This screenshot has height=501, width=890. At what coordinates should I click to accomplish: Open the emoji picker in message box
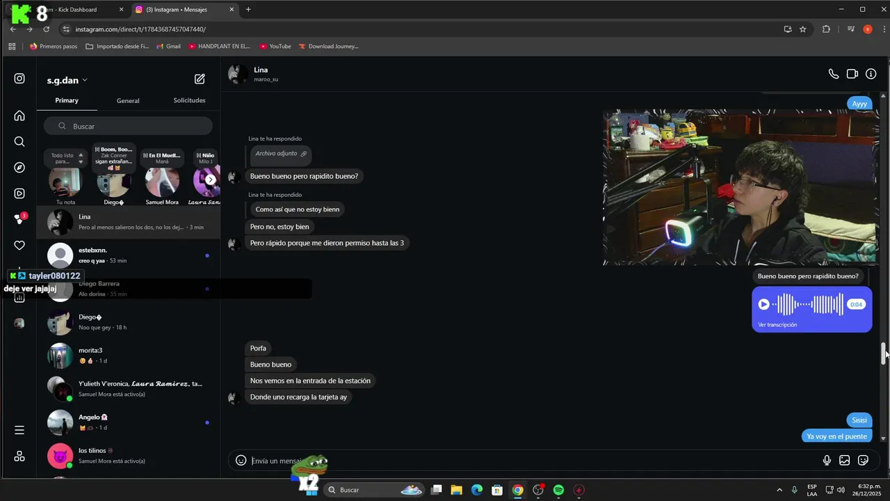[x=241, y=460]
